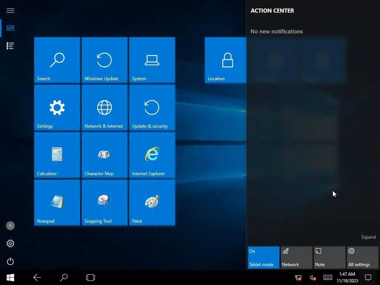Launch the Paint tile
Screen dimensions: 380x285
pos(152,203)
